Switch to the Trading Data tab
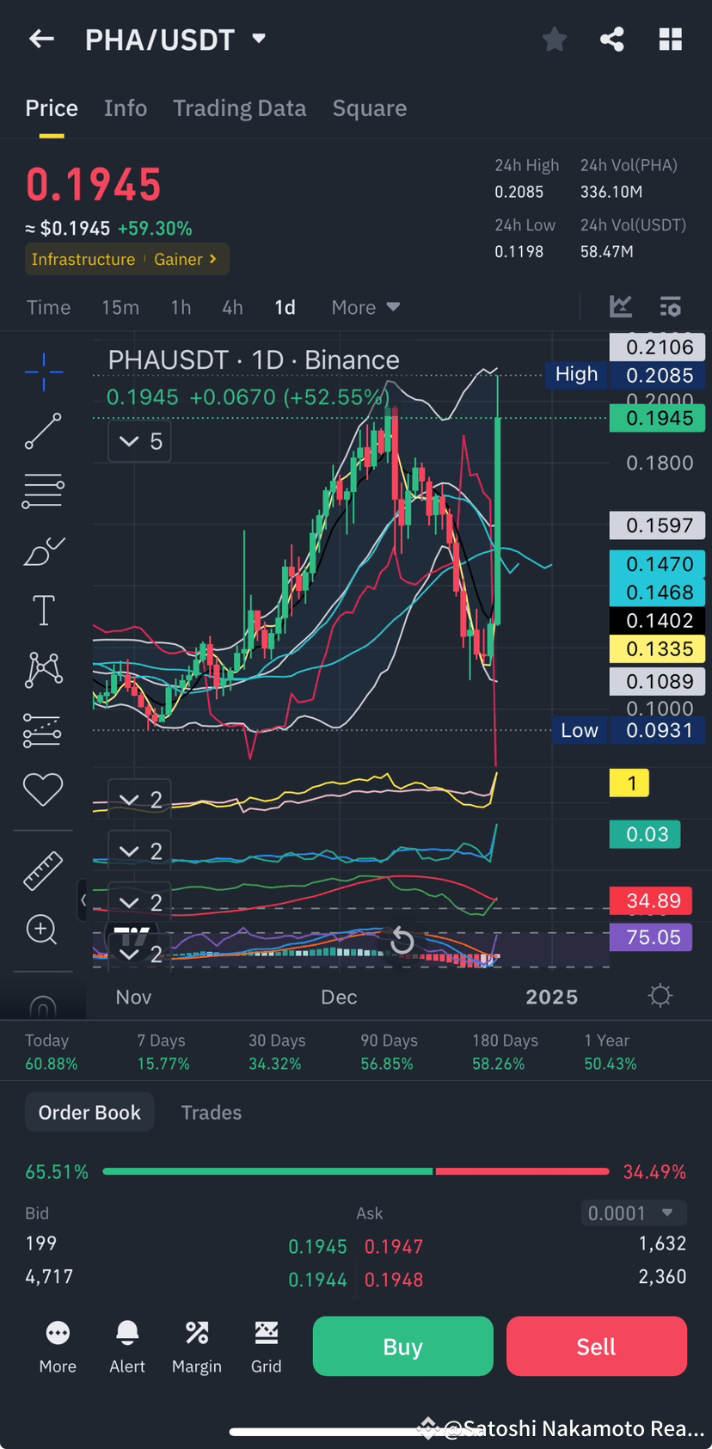Viewport: 712px width, 1449px height. point(240,108)
